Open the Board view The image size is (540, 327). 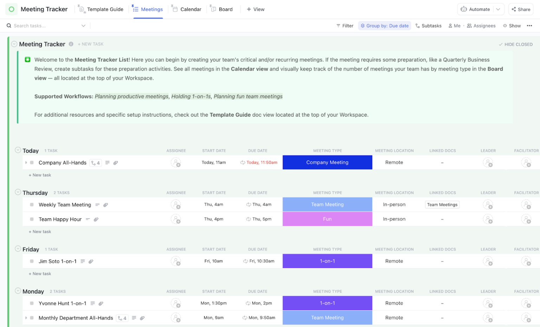(222, 9)
